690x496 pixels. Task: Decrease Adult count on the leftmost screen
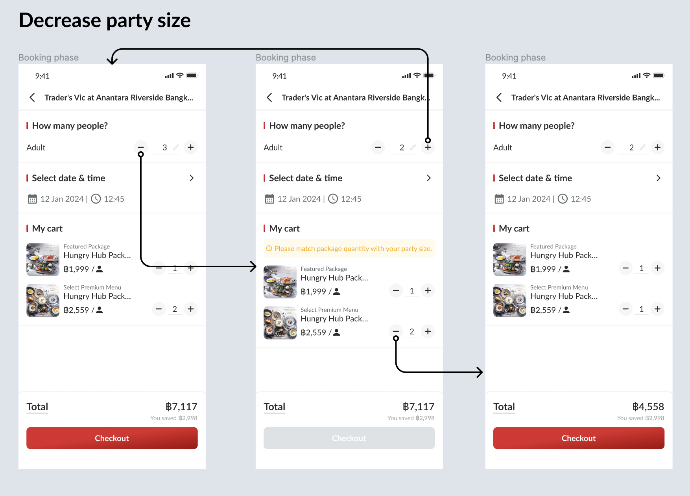(x=140, y=147)
